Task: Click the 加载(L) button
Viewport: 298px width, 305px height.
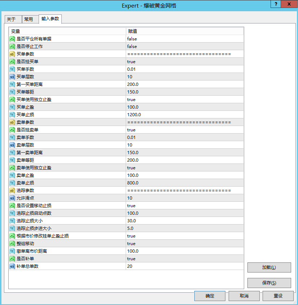Action: point(269,267)
